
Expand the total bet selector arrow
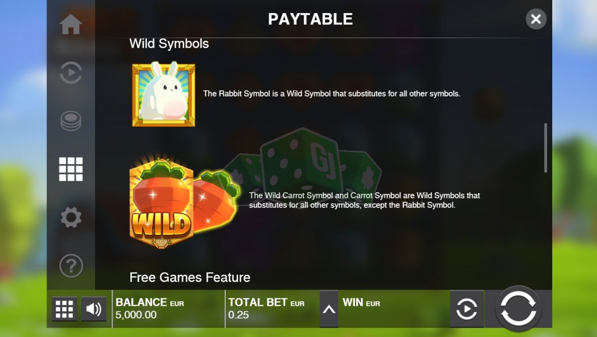pos(329,309)
